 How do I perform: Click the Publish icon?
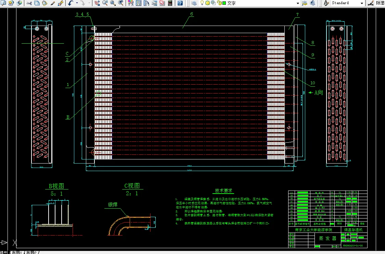[11, 3]
